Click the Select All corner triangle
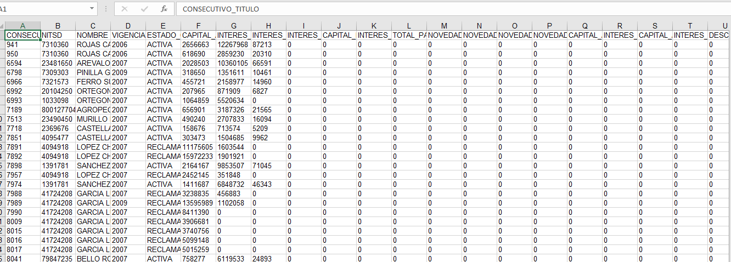Viewport: 731px width, 262px height. pos(2,26)
